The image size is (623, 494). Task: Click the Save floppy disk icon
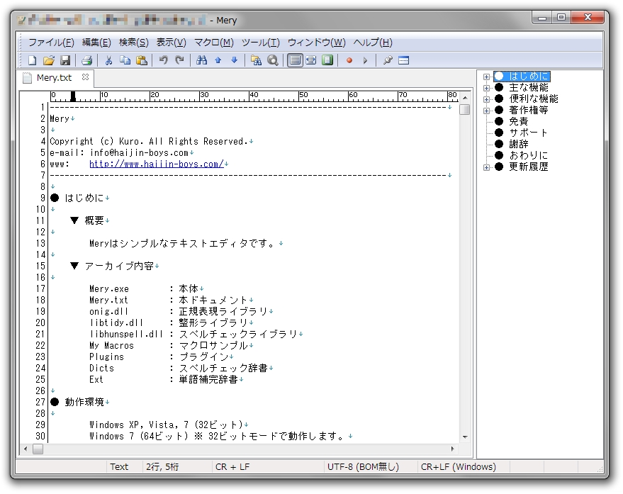point(64,60)
